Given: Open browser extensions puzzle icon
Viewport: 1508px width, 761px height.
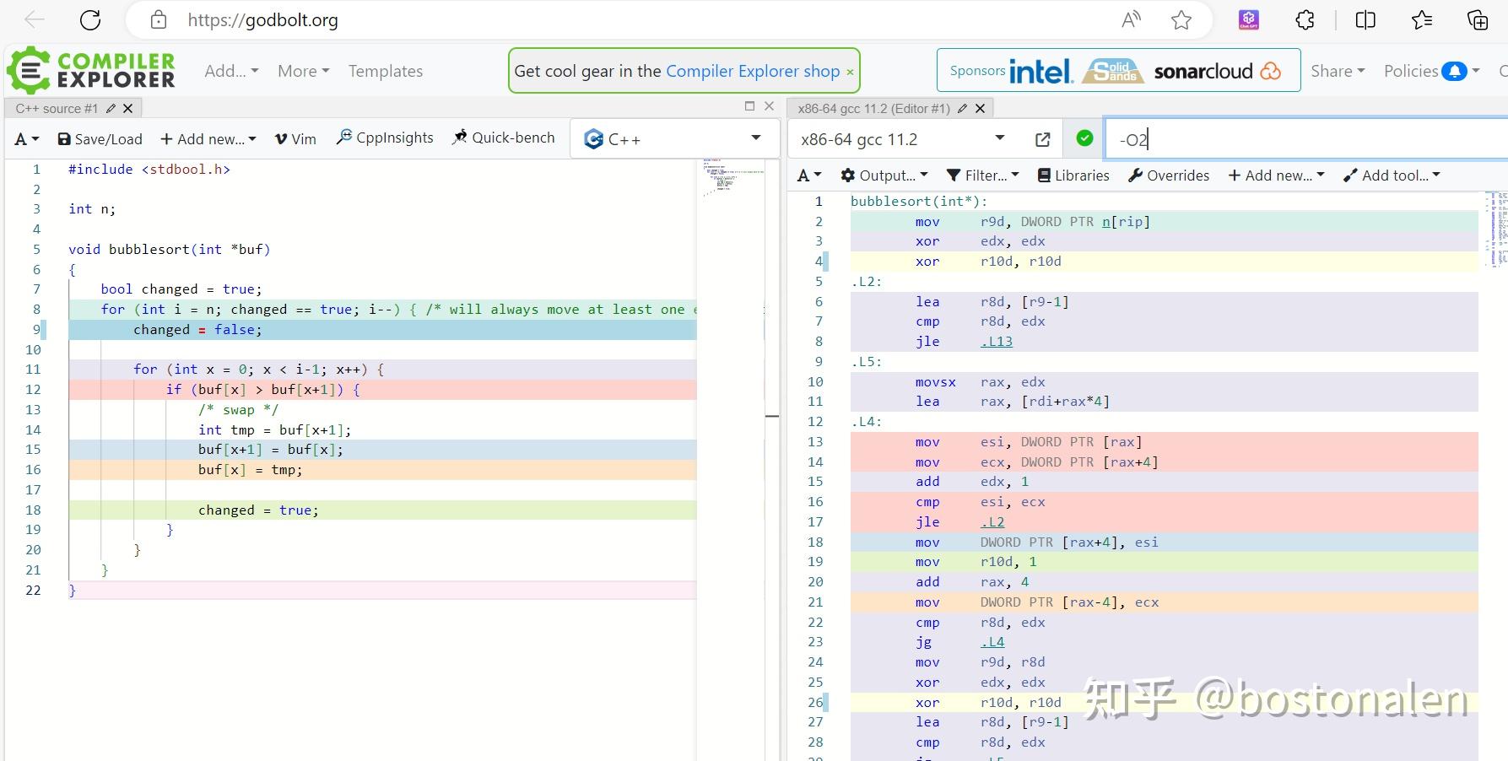Looking at the screenshot, I should pos(1305,20).
